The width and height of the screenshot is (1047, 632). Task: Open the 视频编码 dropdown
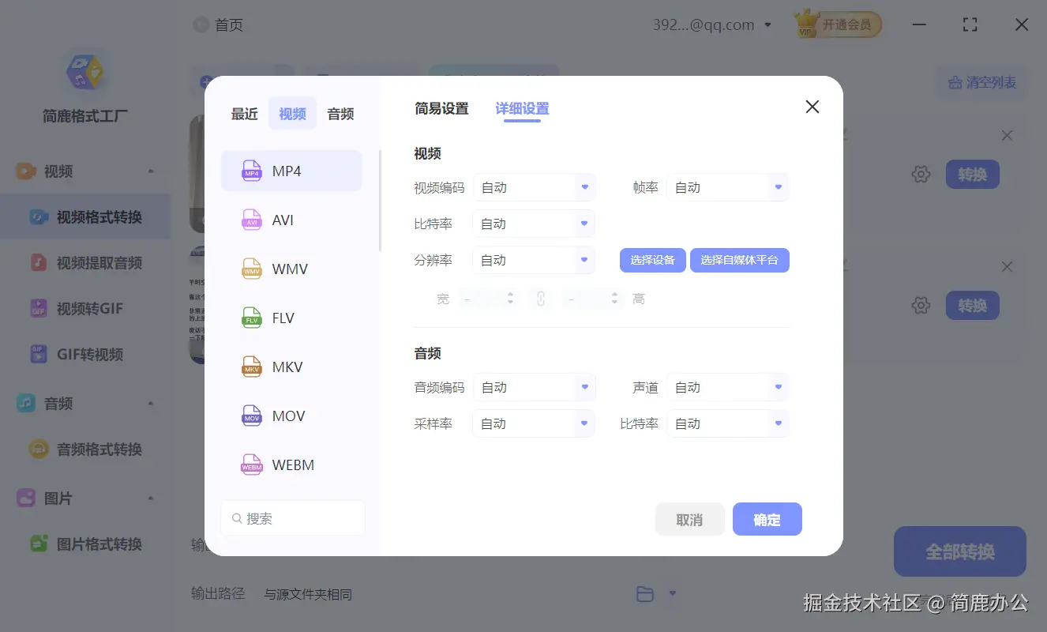(534, 188)
